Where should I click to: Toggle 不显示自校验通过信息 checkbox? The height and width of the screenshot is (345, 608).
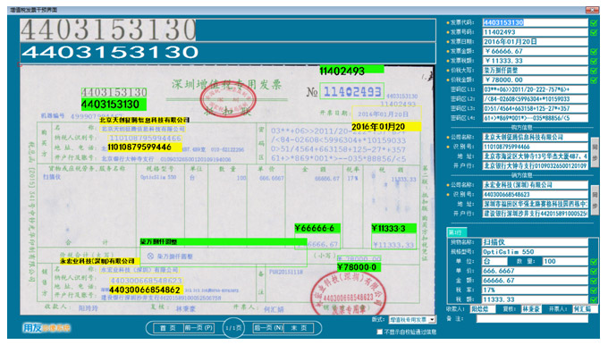click(380, 332)
